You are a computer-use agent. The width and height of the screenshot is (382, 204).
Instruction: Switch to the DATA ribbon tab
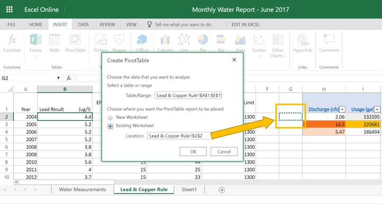coord(83,24)
